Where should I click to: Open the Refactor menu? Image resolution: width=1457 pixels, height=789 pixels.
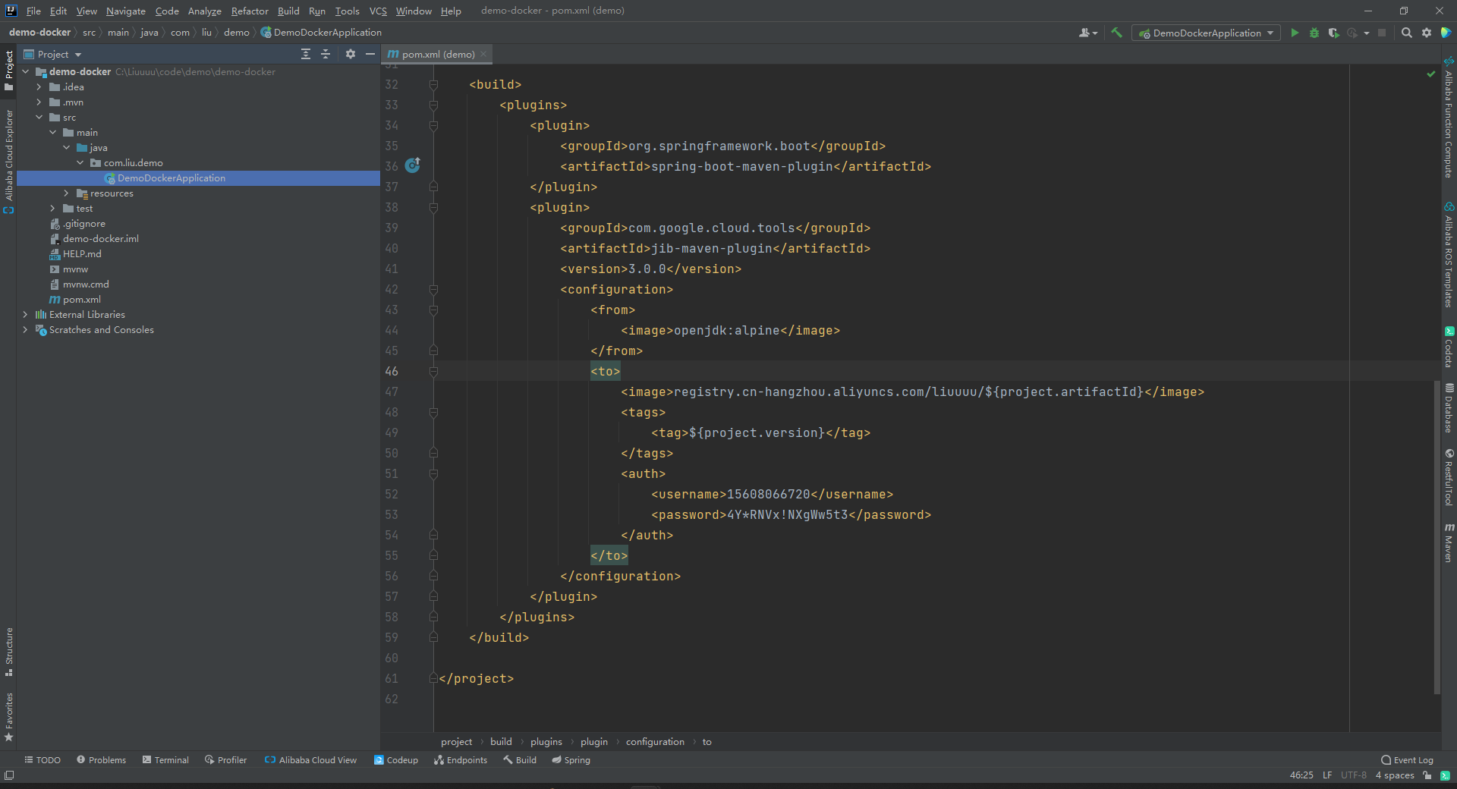pyautogui.click(x=250, y=11)
